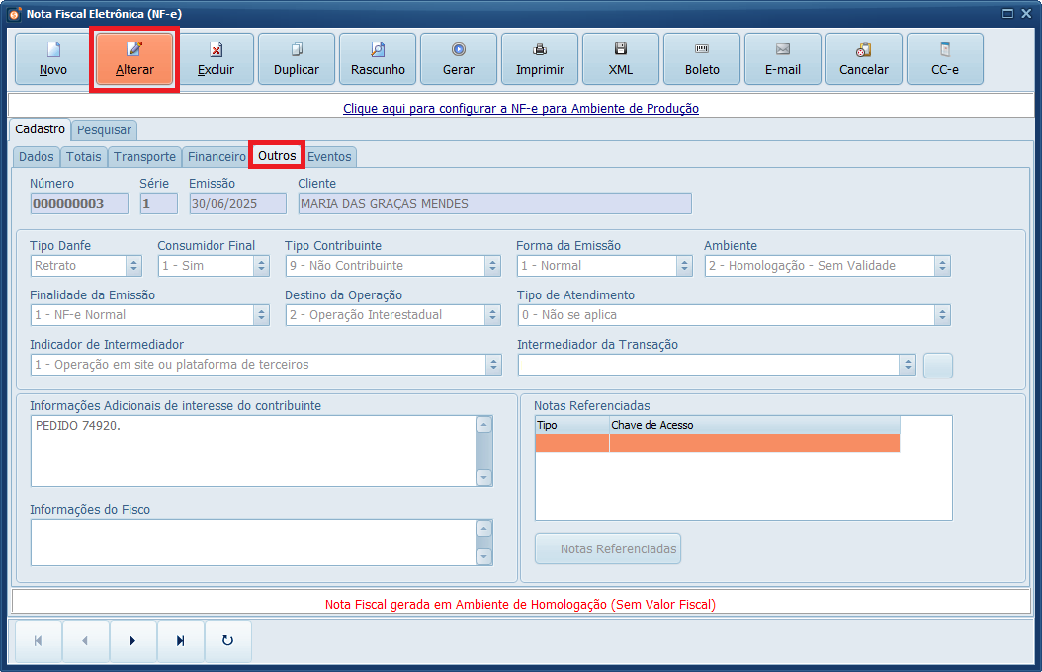
Task: Click link to configure NF-e for Produção
Action: pos(520,109)
